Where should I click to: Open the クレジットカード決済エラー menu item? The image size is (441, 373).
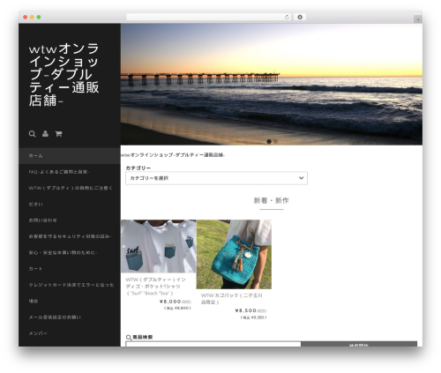[71, 293]
